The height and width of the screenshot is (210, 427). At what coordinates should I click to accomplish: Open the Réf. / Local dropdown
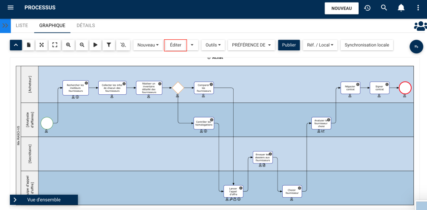pos(320,45)
